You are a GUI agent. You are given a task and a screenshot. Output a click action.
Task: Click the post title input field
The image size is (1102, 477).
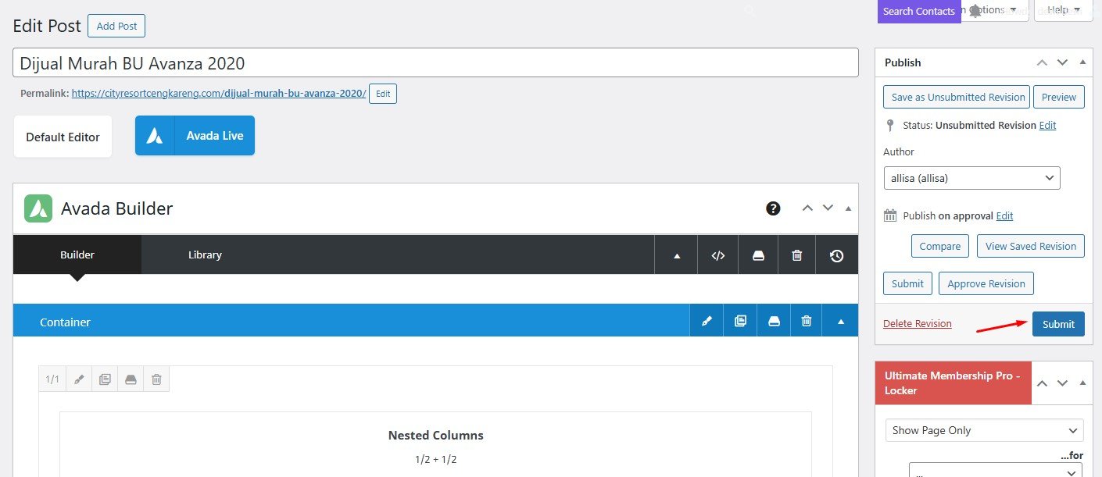pyautogui.click(x=435, y=63)
